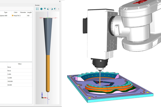Edit the 100.000 value field
Screen dimensions: 161x107
pos(20,81)
